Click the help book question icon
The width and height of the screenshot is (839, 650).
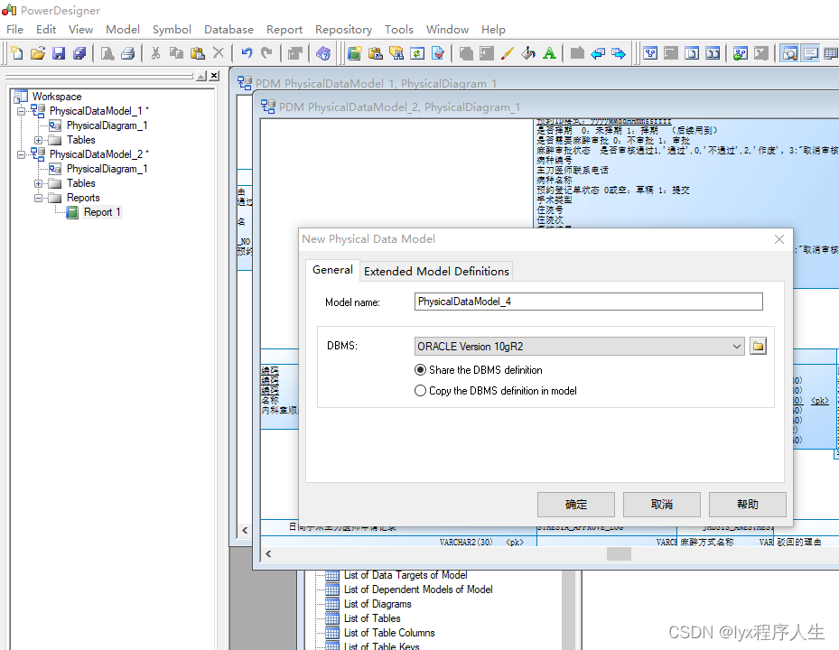point(323,53)
